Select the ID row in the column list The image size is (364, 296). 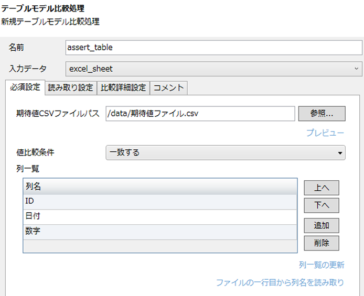159,201
